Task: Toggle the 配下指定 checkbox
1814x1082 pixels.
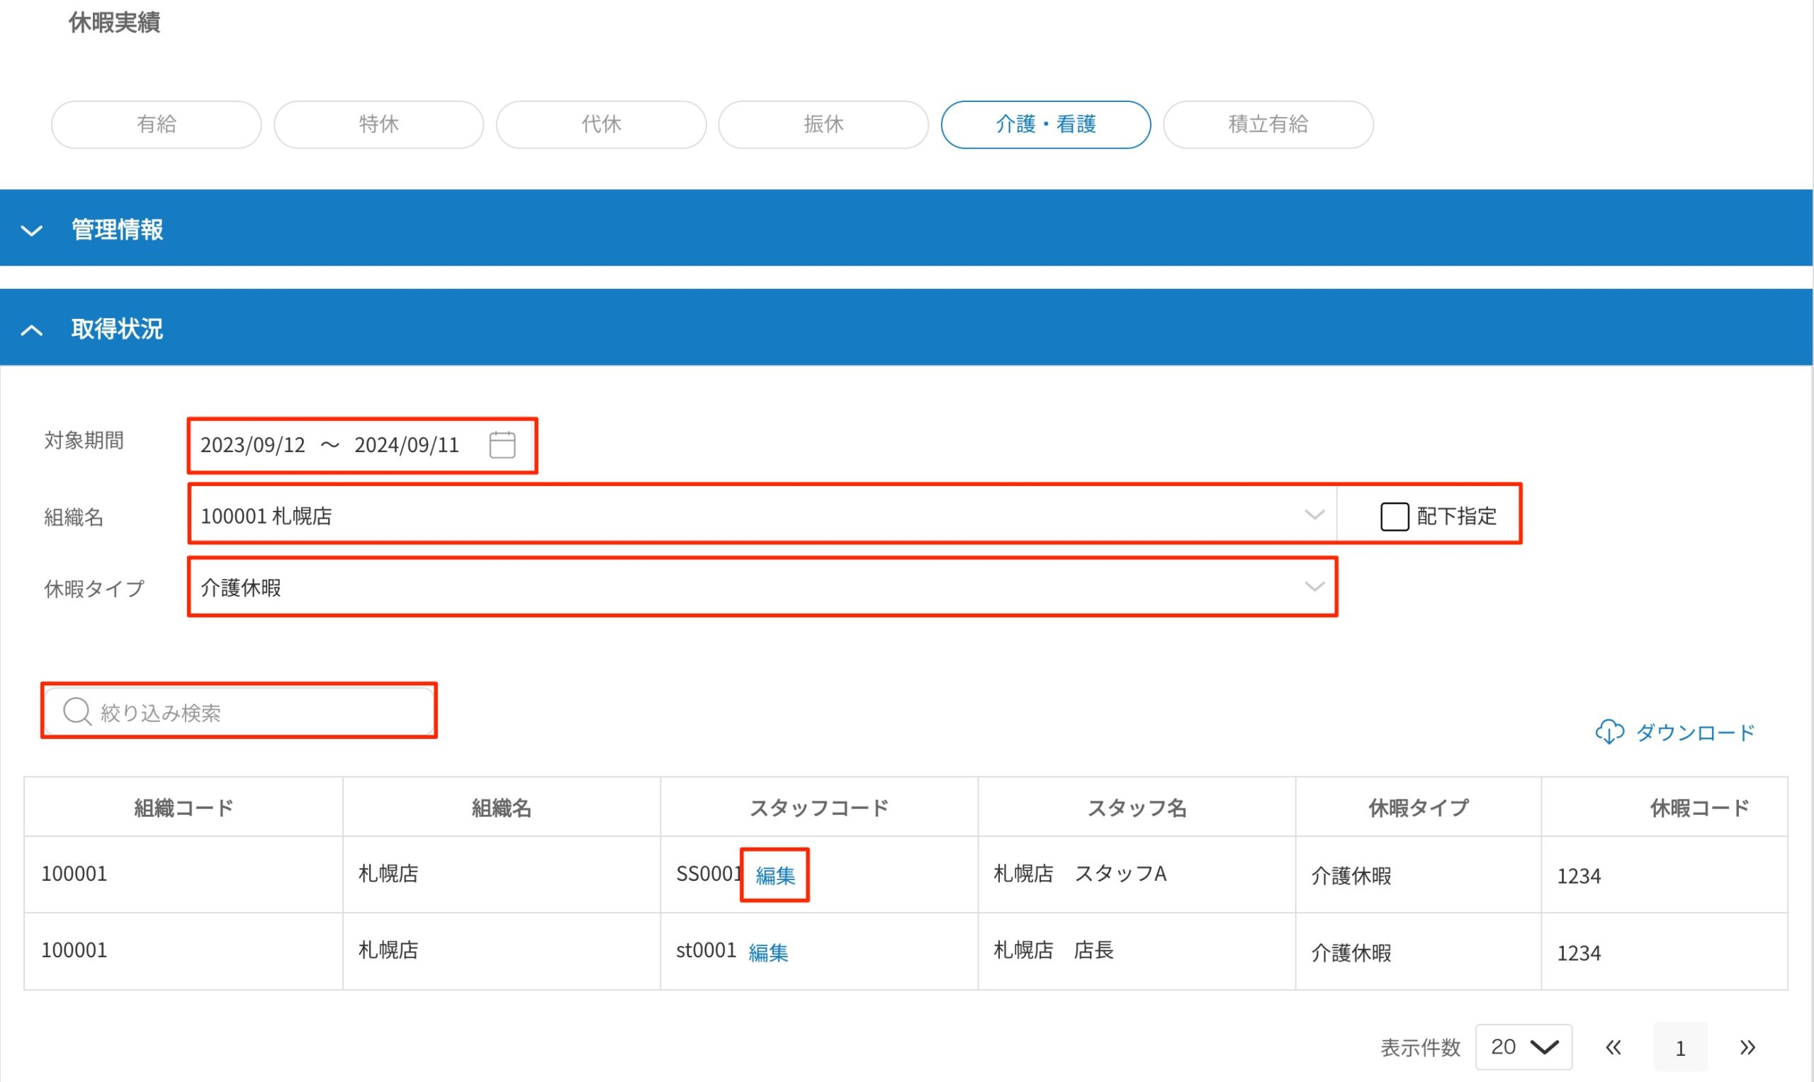Action: (1394, 517)
